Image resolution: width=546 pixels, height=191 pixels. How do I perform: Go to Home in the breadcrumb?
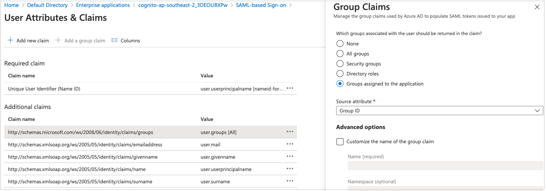tap(11, 5)
